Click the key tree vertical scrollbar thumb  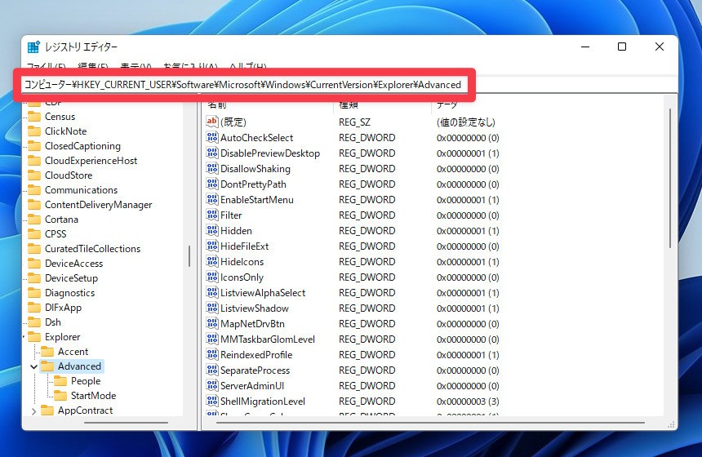[x=189, y=256]
